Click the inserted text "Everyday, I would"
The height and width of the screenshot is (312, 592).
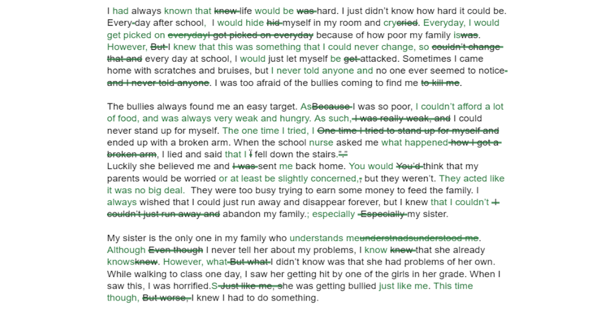(461, 23)
